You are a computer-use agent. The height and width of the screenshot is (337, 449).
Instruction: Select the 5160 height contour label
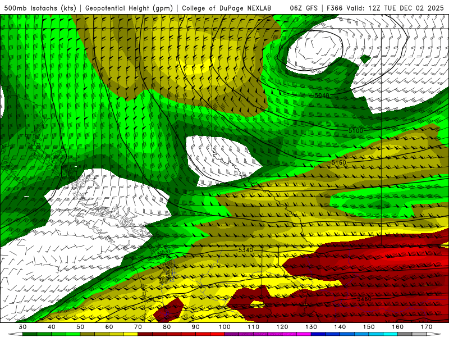pyautogui.click(x=339, y=162)
